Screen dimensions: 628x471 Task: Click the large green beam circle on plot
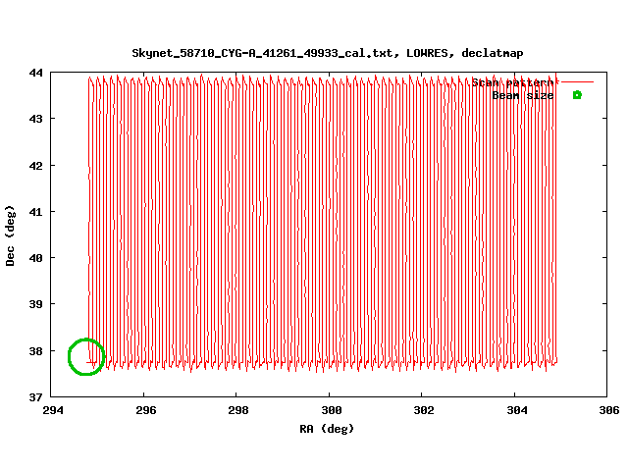pyautogui.click(x=86, y=357)
